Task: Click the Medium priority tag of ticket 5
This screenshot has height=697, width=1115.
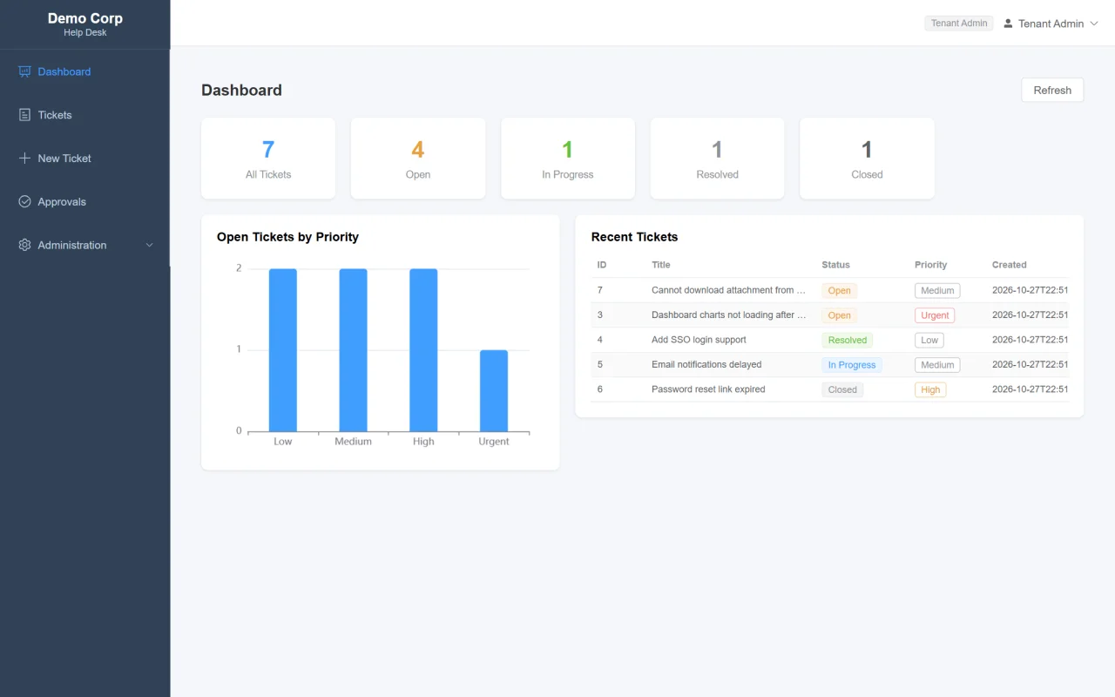Action: point(937,365)
